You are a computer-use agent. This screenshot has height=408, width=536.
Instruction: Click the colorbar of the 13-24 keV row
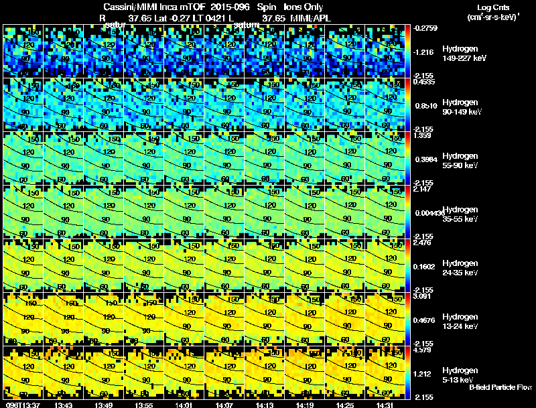click(407, 320)
